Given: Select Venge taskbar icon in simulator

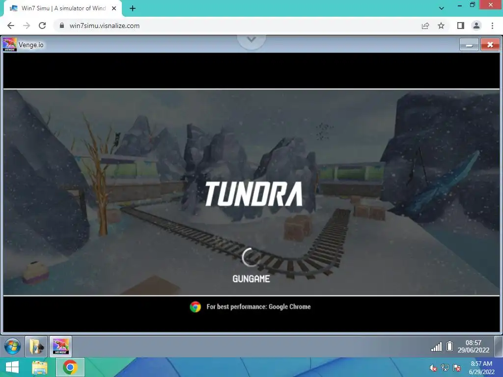Looking at the screenshot, I should [x=60, y=347].
